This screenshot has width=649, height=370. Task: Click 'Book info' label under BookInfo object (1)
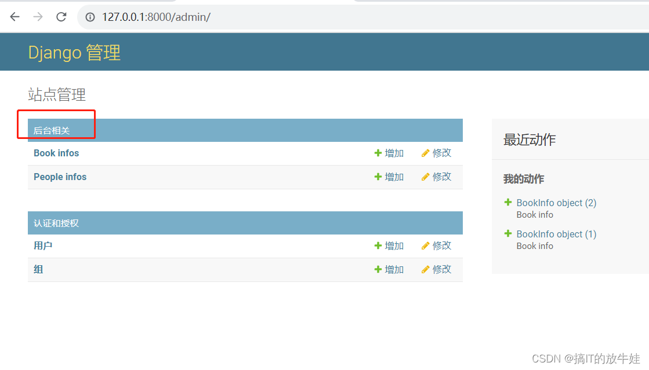(x=535, y=247)
